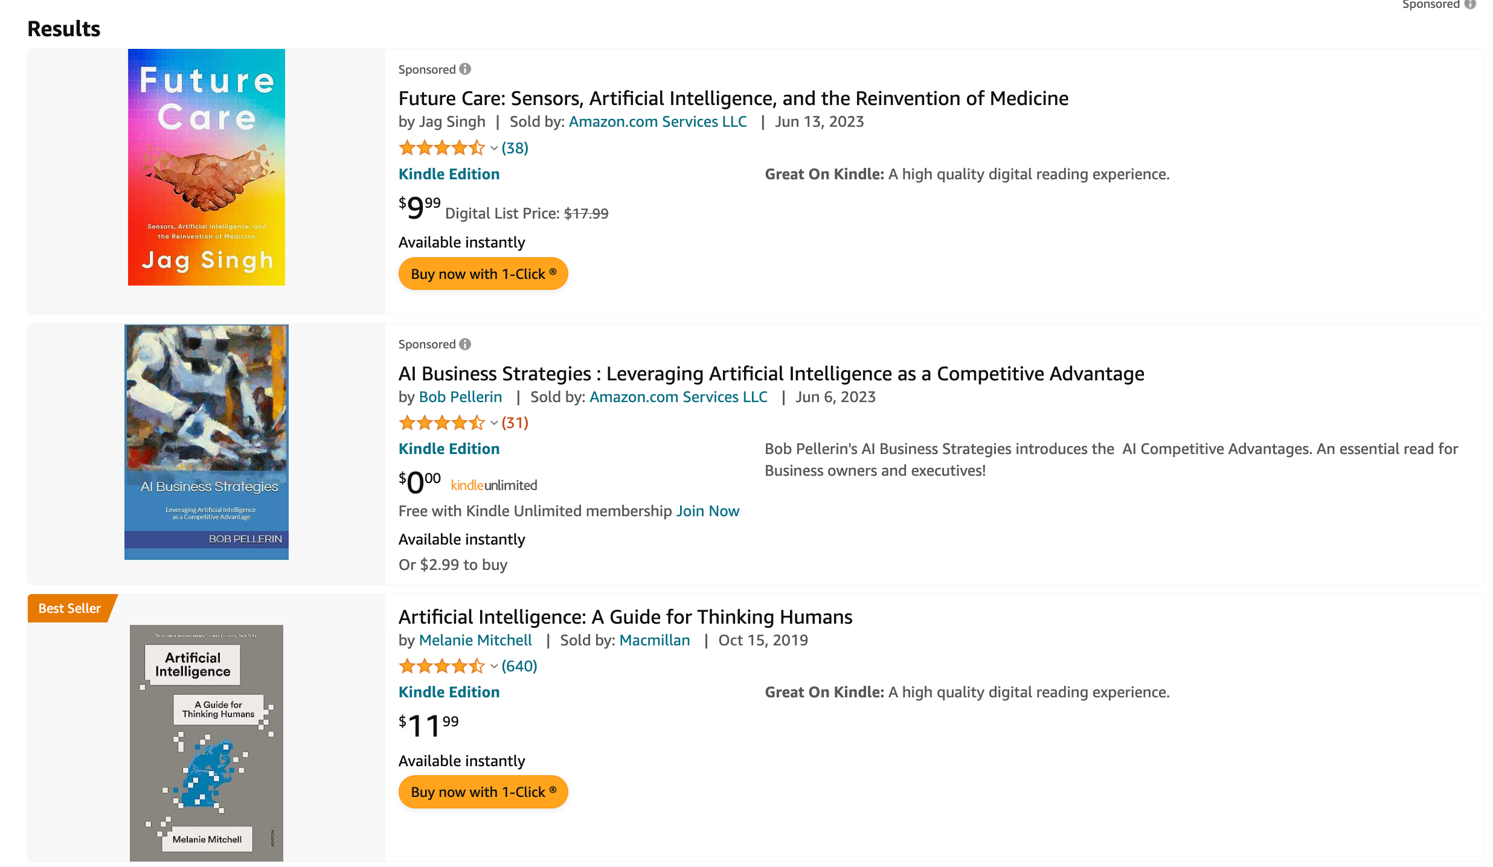Viewport: 1493px width, 867px height.
Task: Click the Sponsored info icon for Future Care
Action: click(464, 69)
